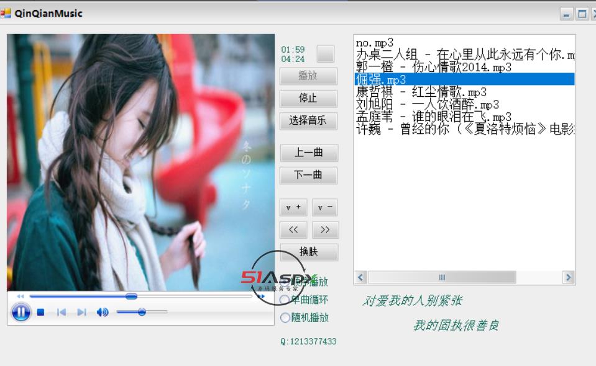The width and height of the screenshot is (596, 366).
Task: Click the fast-forward icon beside the seek bar
Action: pyautogui.click(x=261, y=297)
